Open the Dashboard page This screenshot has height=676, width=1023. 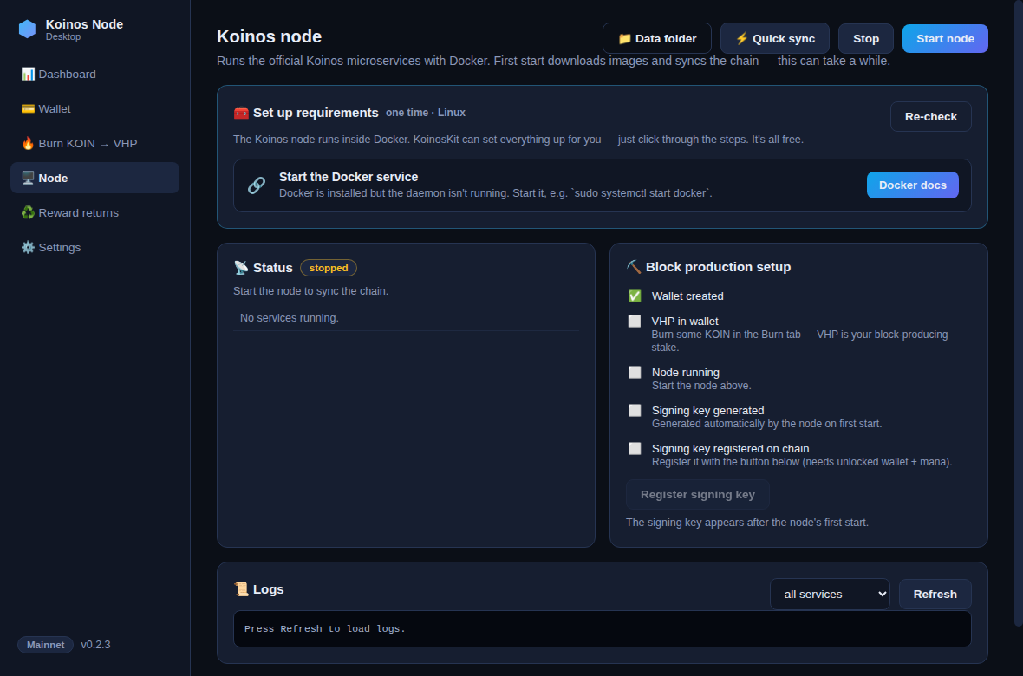pyautogui.click(x=94, y=75)
